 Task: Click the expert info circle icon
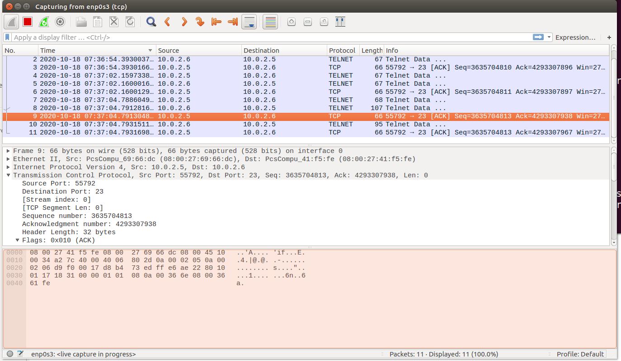click(x=10, y=354)
